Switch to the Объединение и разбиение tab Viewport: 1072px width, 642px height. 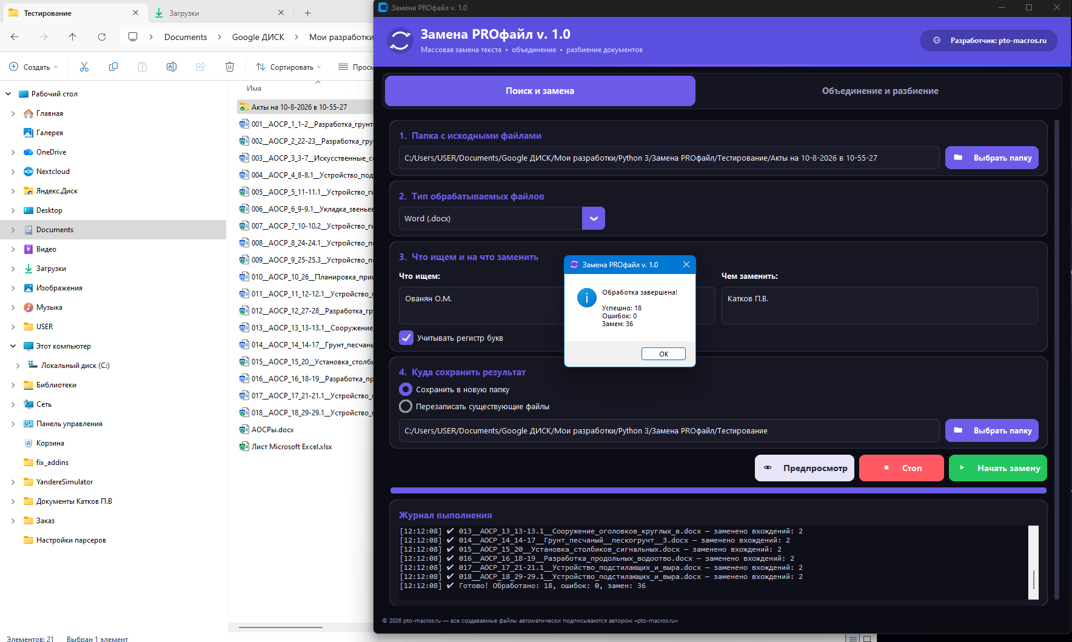tap(880, 91)
